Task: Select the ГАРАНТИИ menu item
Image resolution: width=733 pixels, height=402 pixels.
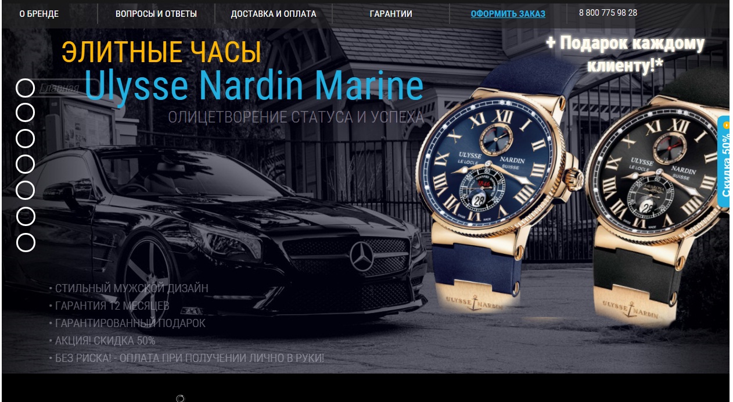Action: [391, 14]
